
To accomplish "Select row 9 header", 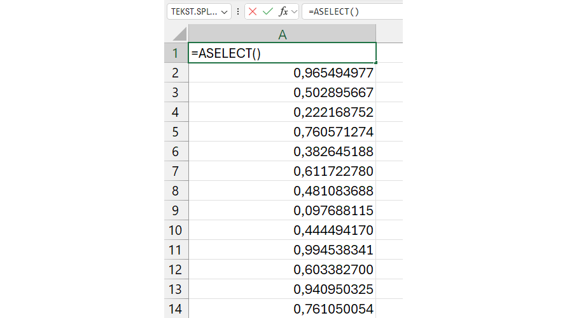I will tap(176, 210).
